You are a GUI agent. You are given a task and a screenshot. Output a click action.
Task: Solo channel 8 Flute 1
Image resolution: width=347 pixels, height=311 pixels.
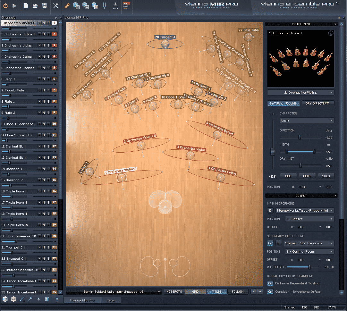[48, 102]
